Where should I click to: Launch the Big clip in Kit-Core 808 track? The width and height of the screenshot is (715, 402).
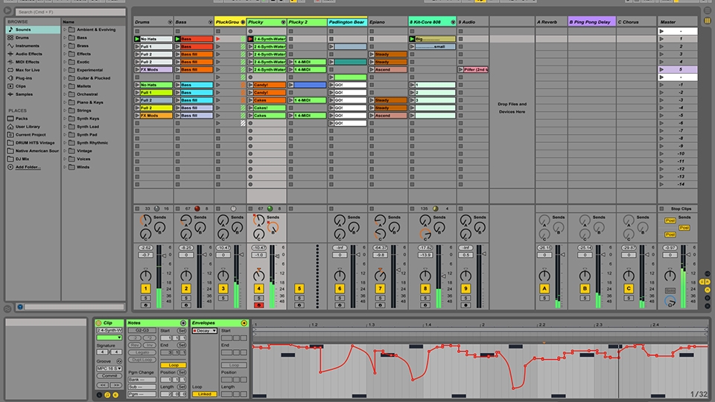point(412,39)
